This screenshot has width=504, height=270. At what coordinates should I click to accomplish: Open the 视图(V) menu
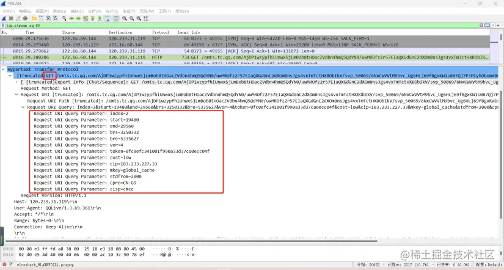pos(42,11)
